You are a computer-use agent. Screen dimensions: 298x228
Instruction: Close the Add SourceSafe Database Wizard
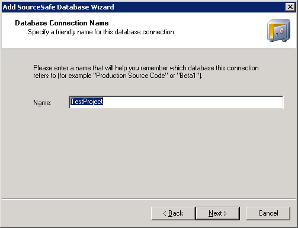pos(290,7)
